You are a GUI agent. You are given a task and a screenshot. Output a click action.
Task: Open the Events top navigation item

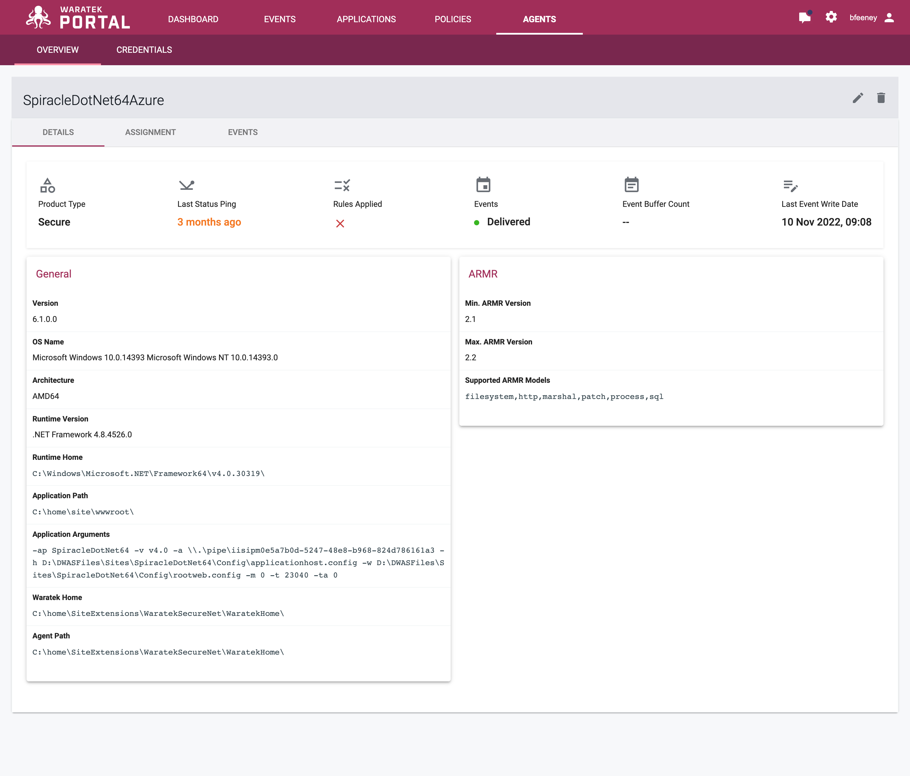click(280, 19)
